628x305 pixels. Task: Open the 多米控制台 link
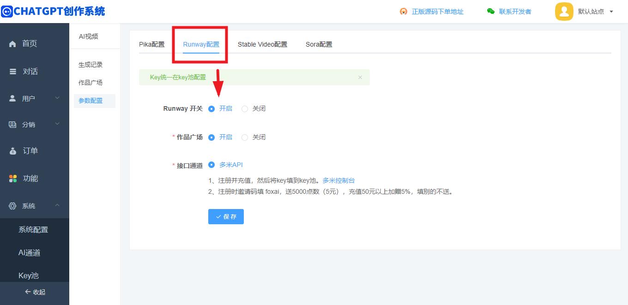click(339, 180)
